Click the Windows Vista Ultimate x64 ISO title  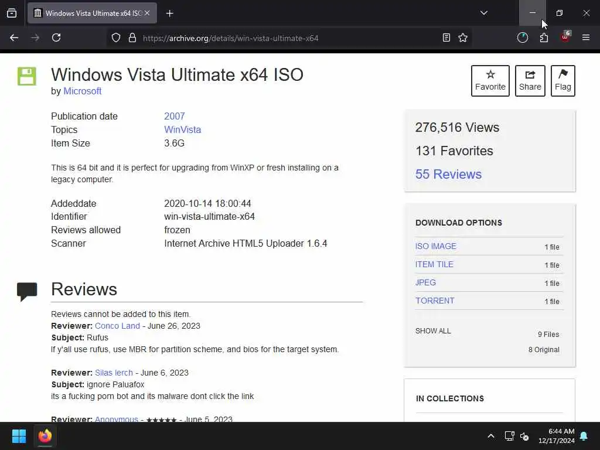(177, 74)
